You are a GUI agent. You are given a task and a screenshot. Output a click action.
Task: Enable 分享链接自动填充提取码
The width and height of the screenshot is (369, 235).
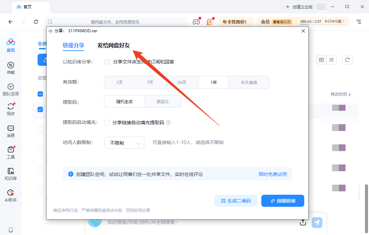107,122
